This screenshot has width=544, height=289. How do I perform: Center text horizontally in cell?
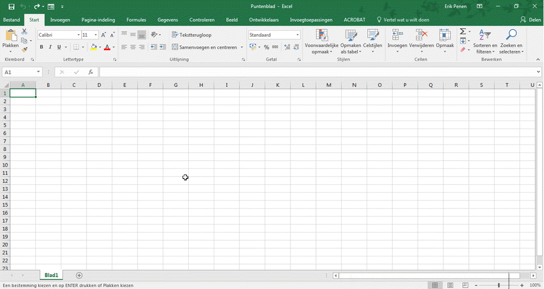(133, 47)
